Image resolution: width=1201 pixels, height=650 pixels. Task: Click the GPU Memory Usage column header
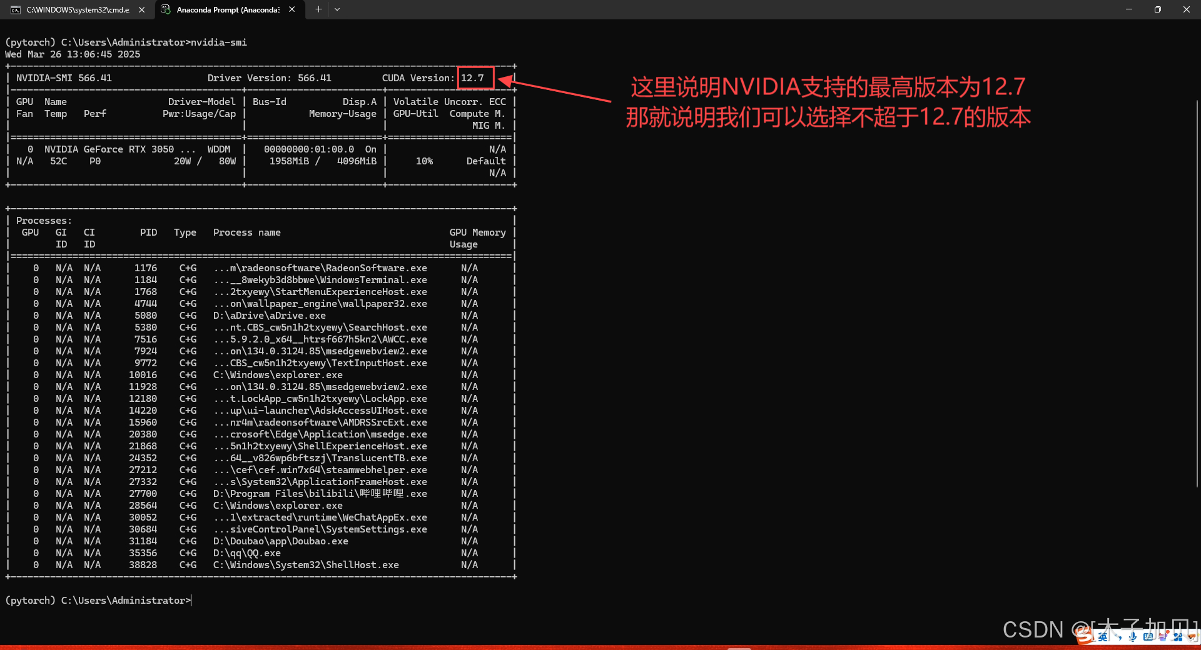pos(478,238)
